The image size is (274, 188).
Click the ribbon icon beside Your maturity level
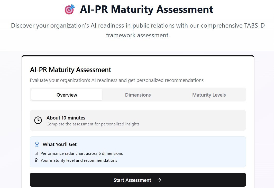pyautogui.click(x=36, y=160)
